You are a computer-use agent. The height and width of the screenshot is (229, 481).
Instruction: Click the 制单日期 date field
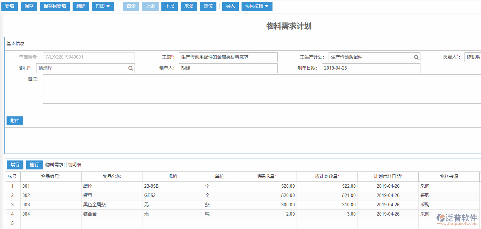(x=371, y=68)
